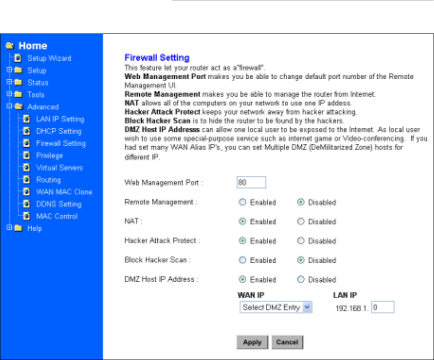Viewport: 434px width, 360px height.
Task: Open Privilege page
Action: click(x=50, y=156)
